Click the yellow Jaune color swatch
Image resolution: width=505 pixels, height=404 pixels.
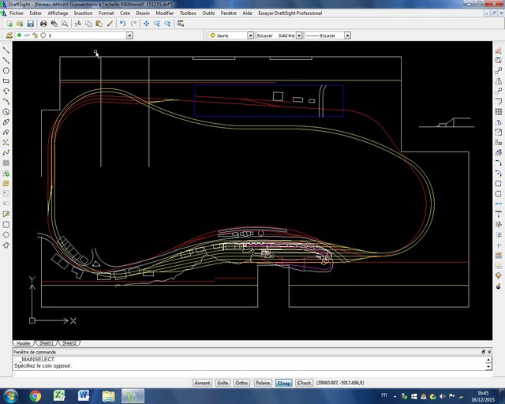pyautogui.click(x=212, y=36)
